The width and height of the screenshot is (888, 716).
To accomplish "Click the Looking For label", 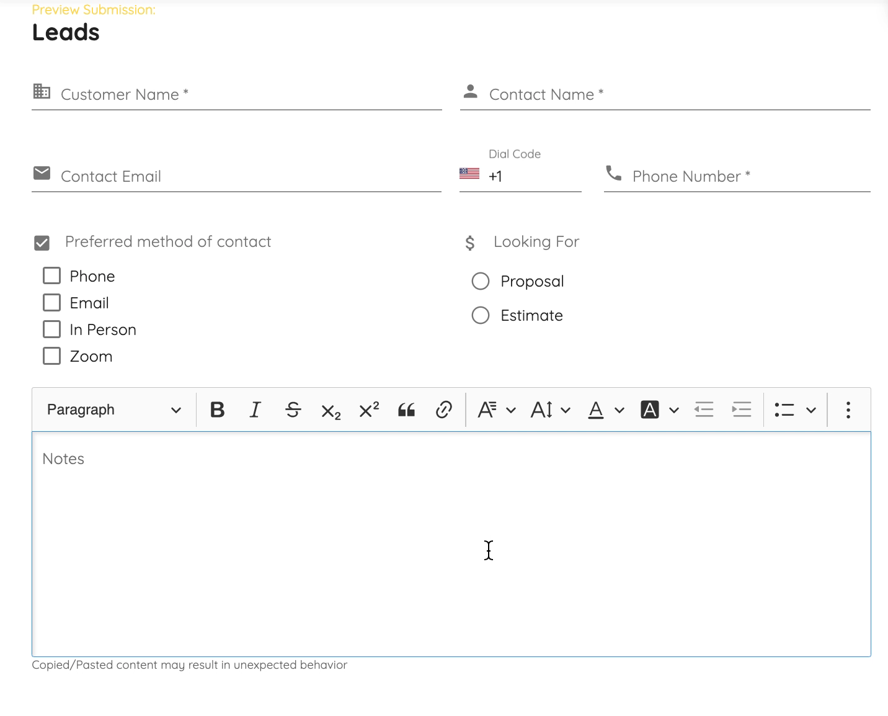I will (x=536, y=241).
